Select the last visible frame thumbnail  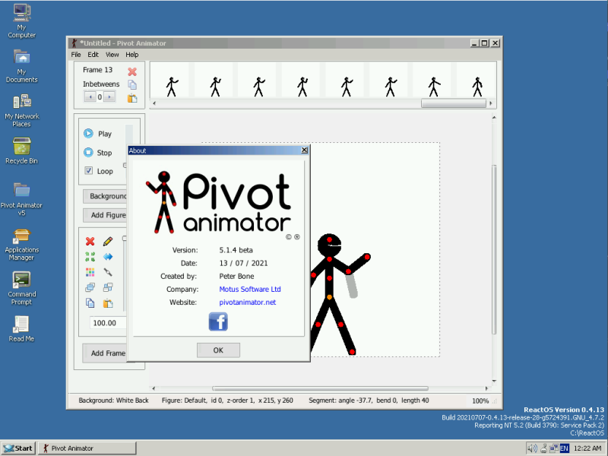pyautogui.click(x=477, y=81)
